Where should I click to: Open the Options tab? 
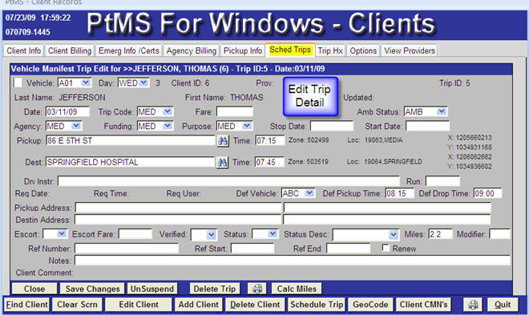point(363,50)
